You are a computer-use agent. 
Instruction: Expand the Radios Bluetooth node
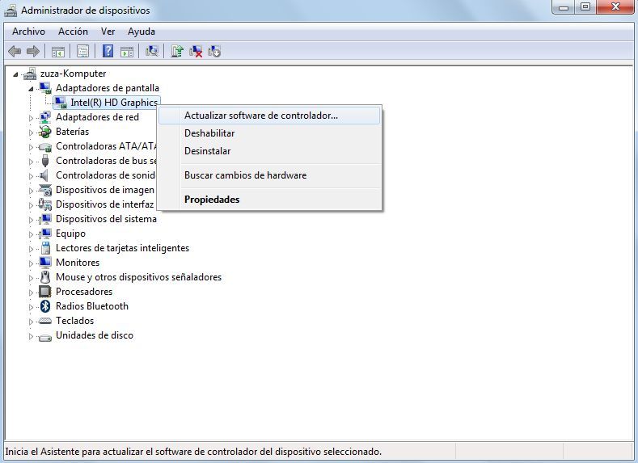(x=31, y=307)
